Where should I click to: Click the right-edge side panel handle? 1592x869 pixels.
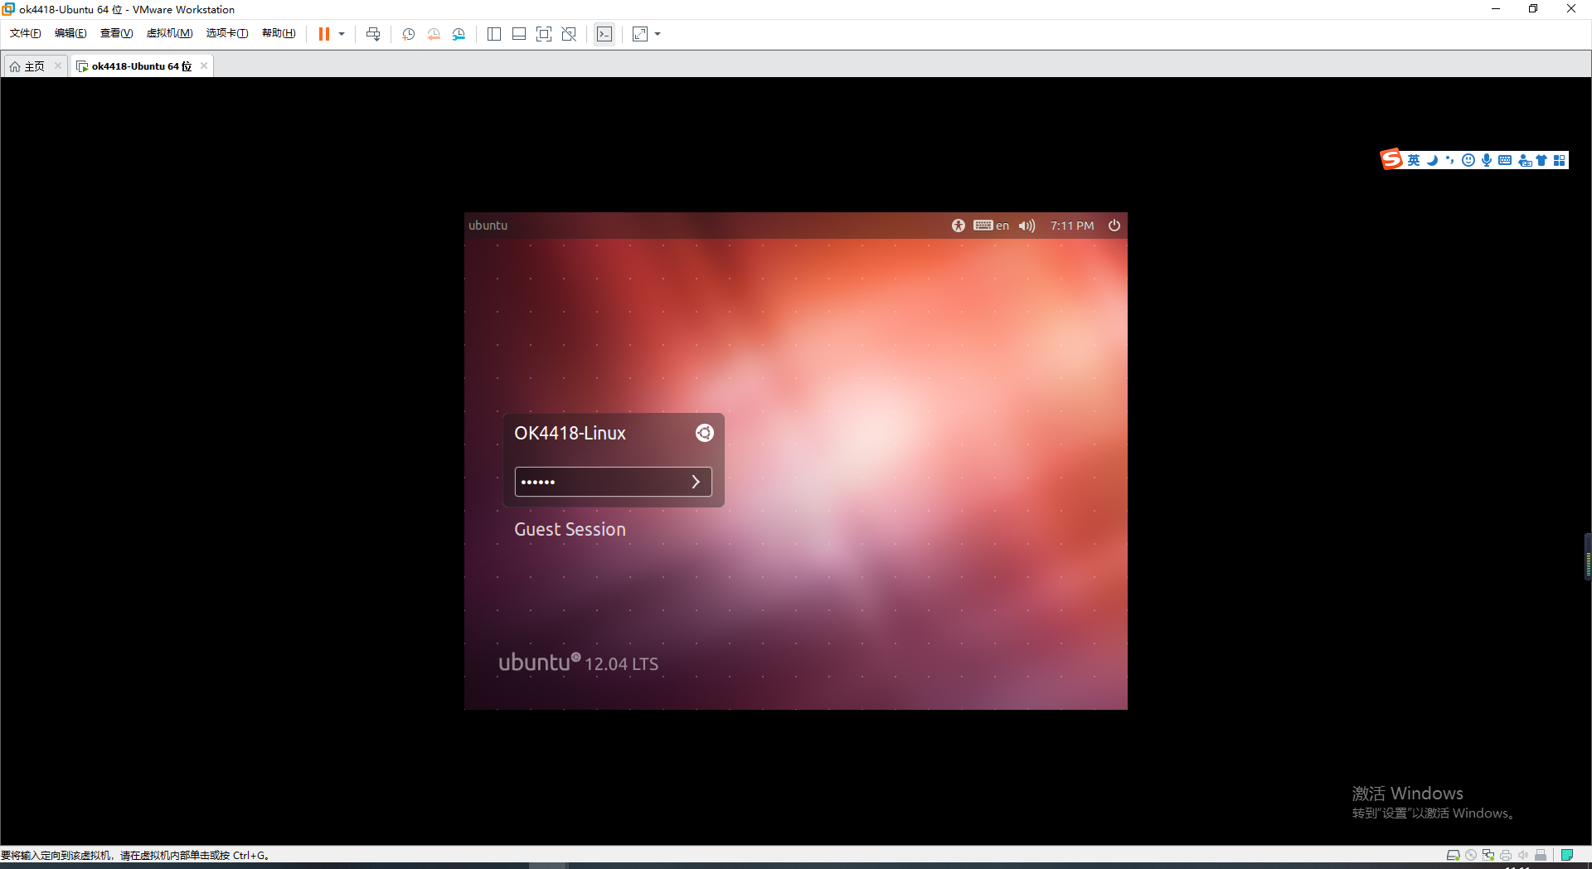1588,556
